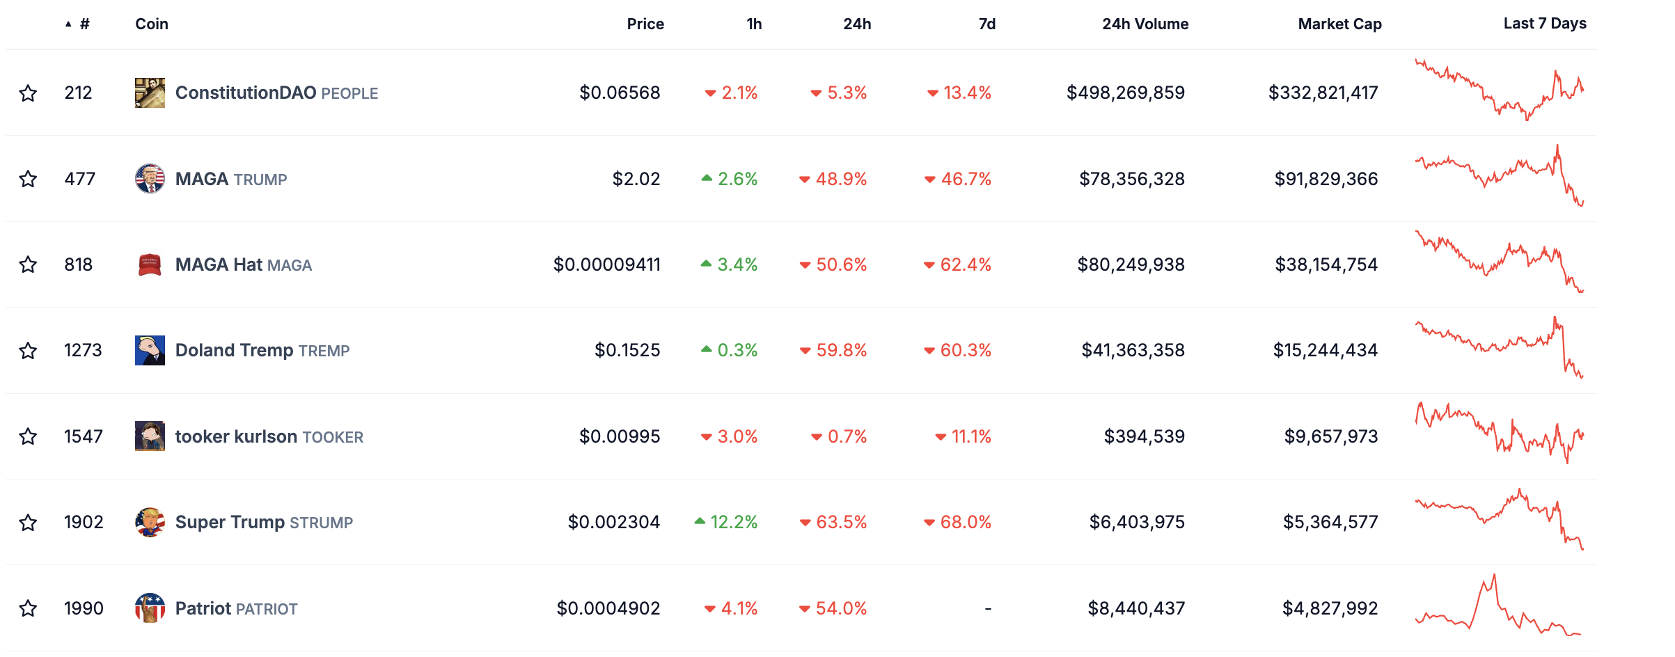Sort coins by Market Cap header
Screen dimensions: 1675x657
[1339, 24]
